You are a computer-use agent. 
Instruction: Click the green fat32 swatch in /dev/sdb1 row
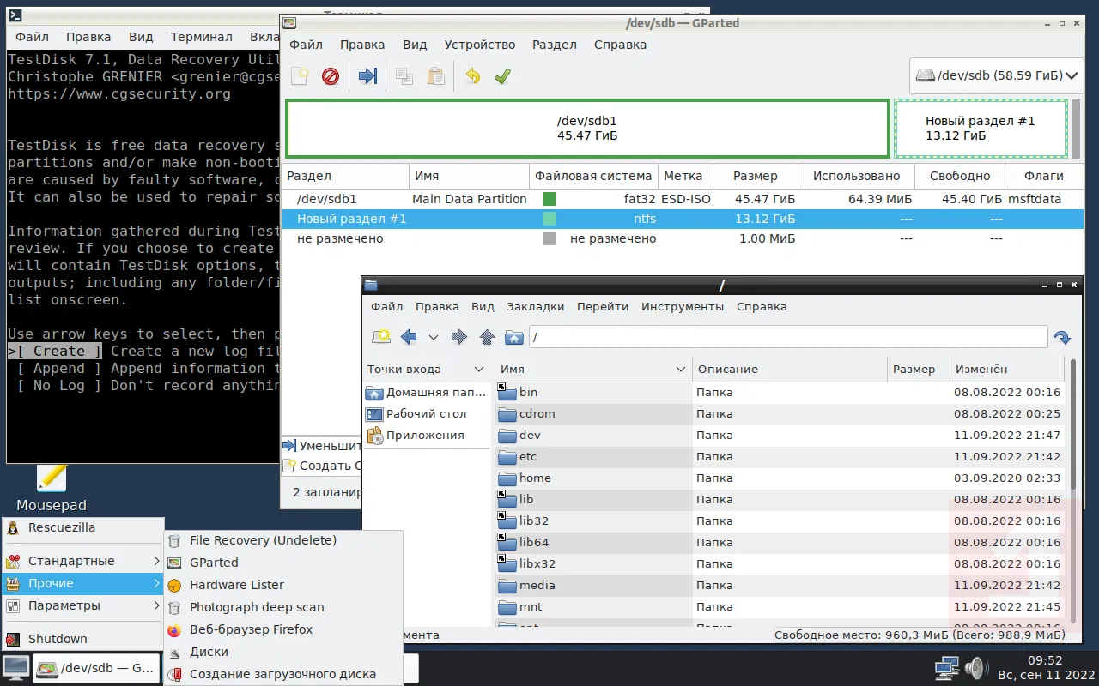pos(549,199)
